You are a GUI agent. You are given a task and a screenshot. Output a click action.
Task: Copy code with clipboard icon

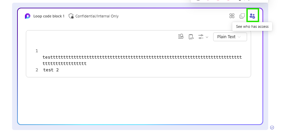pyautogui.click(x=191, y=37)
